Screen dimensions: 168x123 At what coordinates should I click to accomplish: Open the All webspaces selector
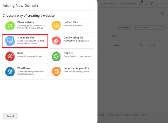[128, 4]
